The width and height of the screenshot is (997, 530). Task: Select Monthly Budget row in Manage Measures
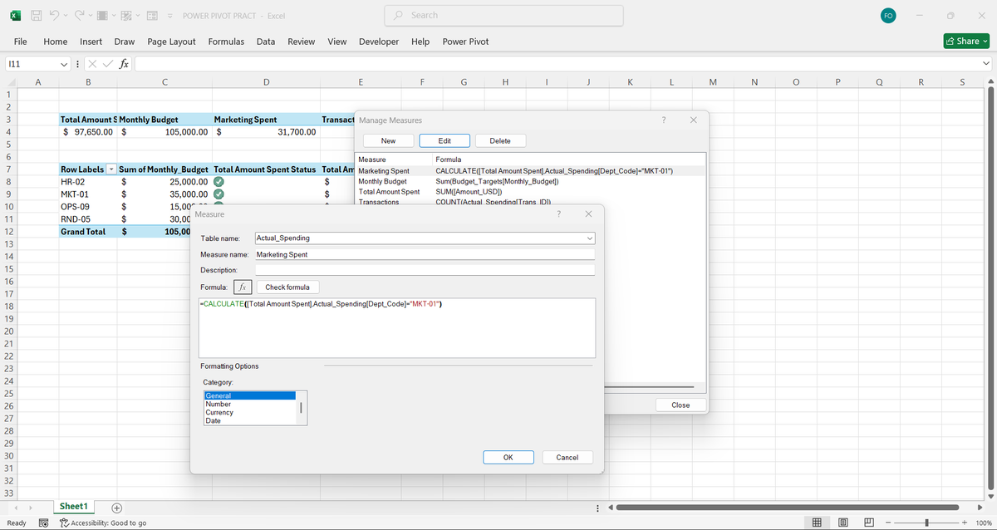pos(530,181)
